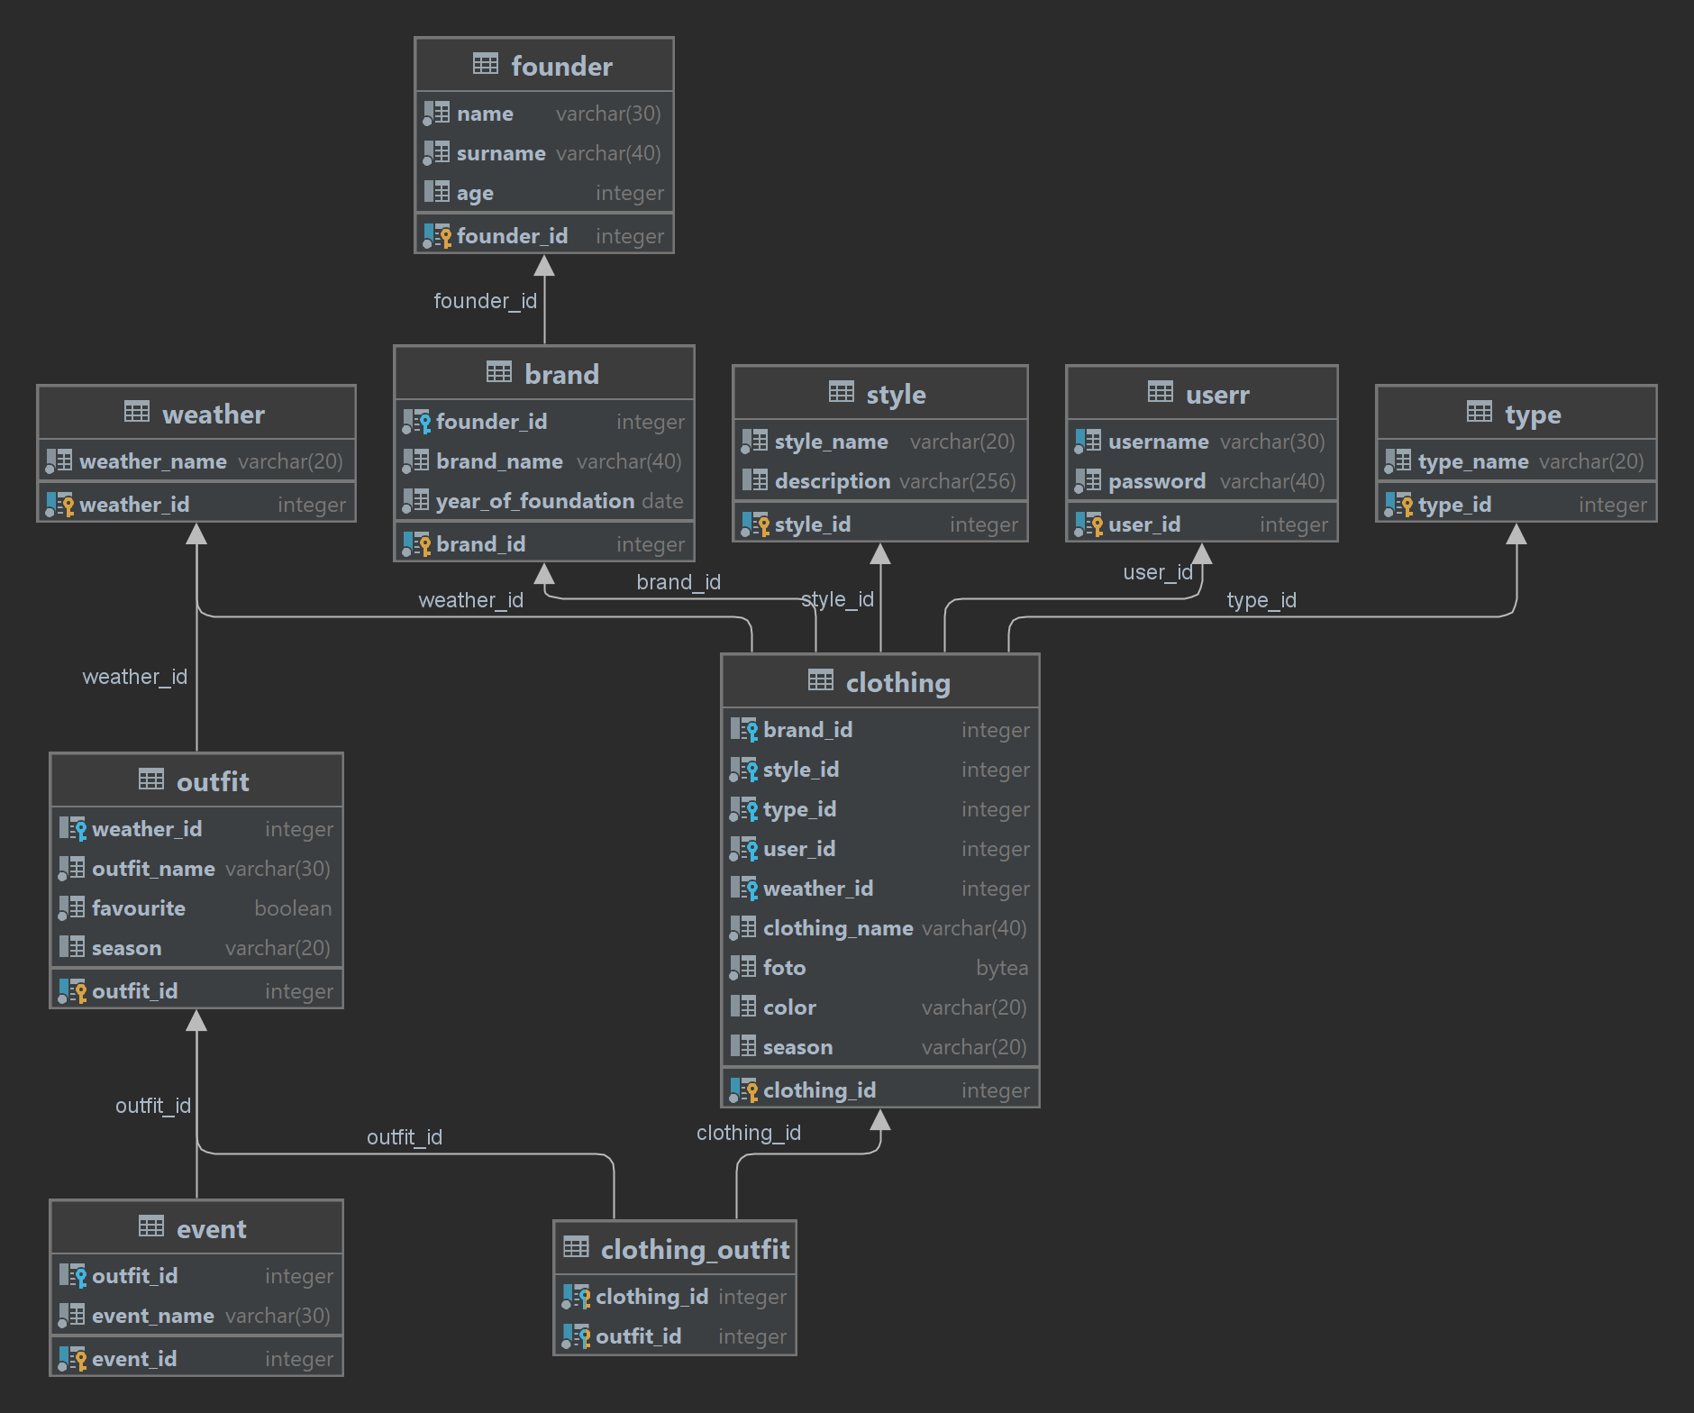Screen dimensions: 1694x1413
Task: Click the primary key icon for founder_id in founder table
Action: click(437, 236)
